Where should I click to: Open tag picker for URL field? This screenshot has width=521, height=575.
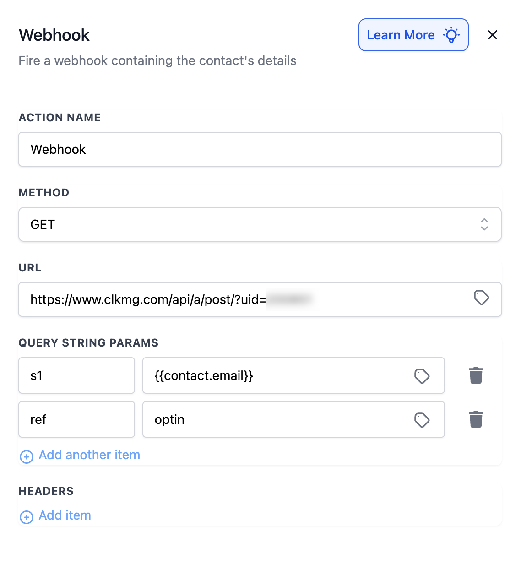click(x=481, y=298)
